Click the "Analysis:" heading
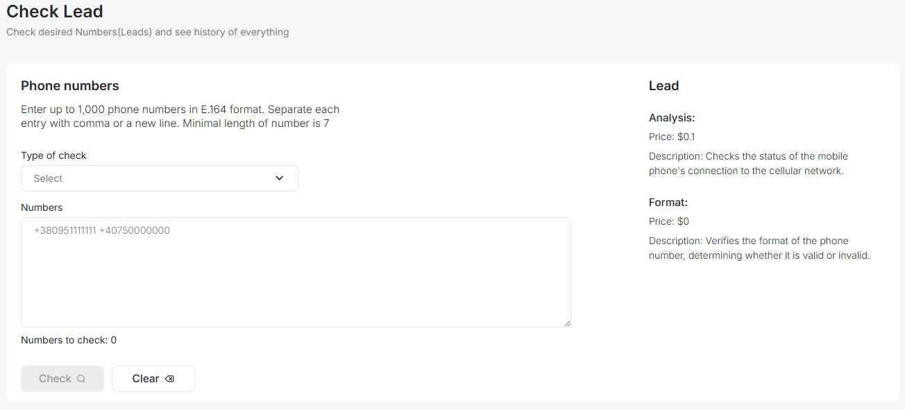 [x=672, y=118]
